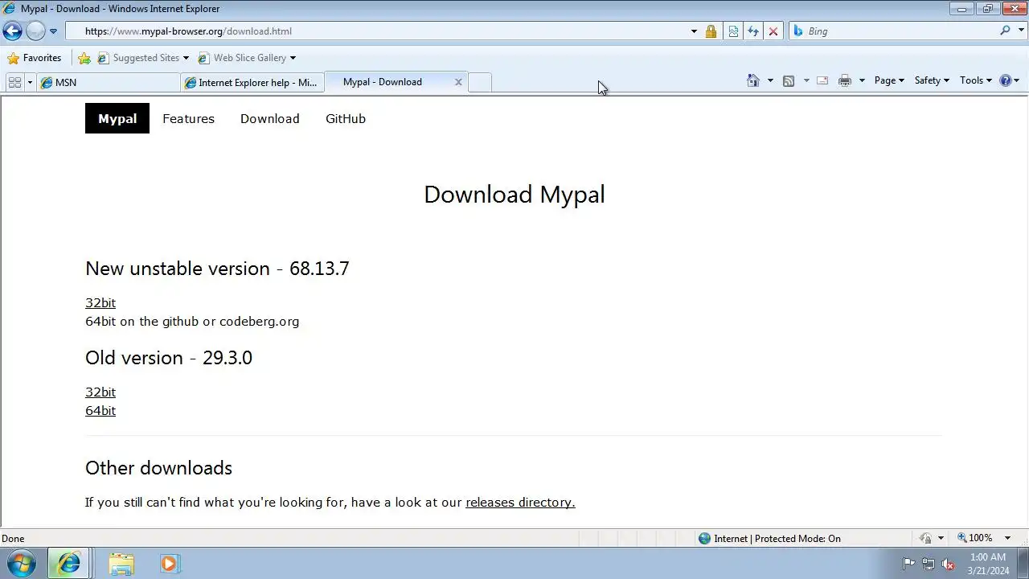This screenshot has width=1029, height=579.
Task: Expand the Home button dropdown arrow
Action: (770, 80)
